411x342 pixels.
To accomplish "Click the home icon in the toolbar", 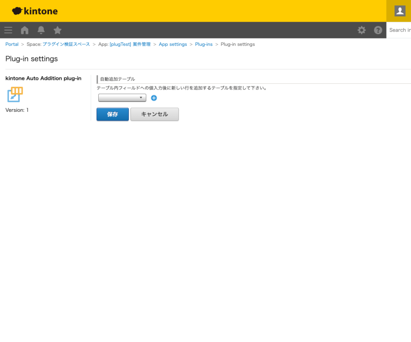I will pyautogui.click(x=24, y=30).
